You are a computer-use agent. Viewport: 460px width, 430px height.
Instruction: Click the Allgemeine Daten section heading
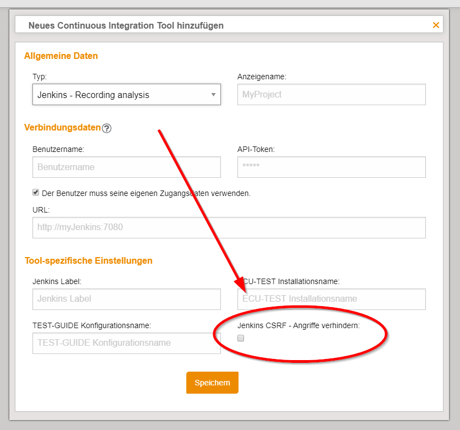(61, 56)
